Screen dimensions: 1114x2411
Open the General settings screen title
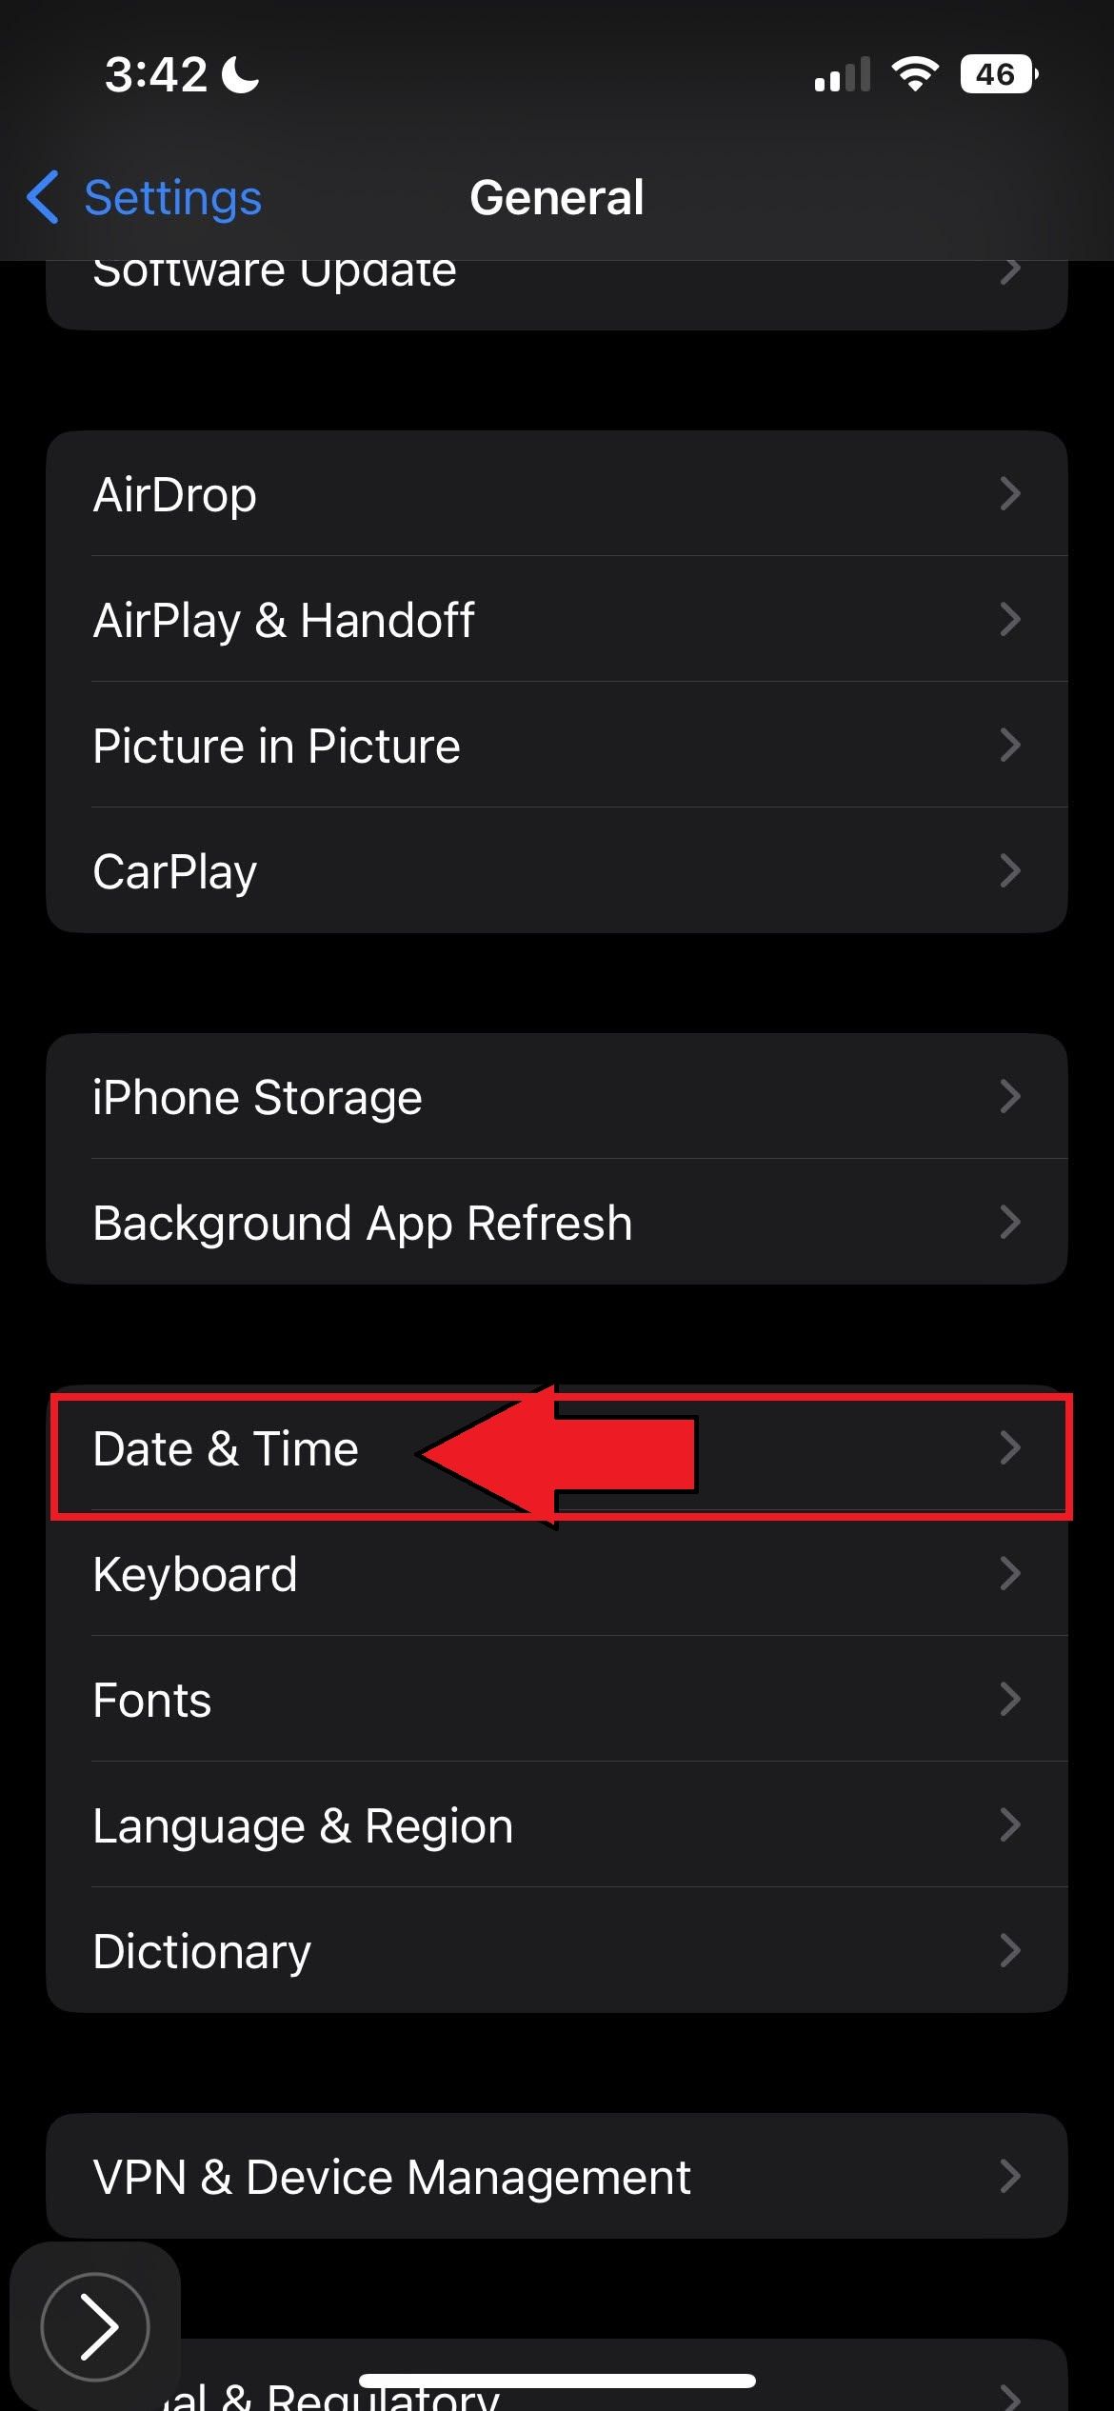point(556,197)
